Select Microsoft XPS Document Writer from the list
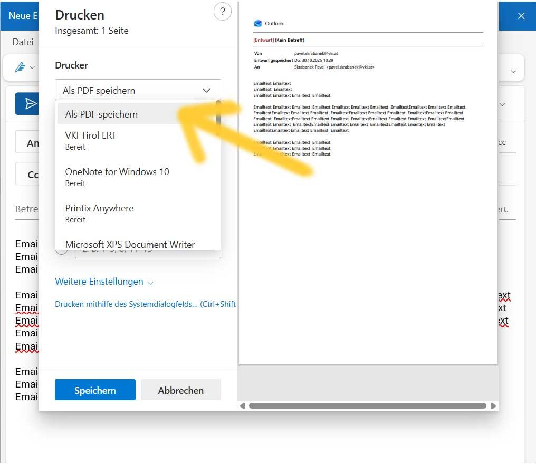 click(x=130, y=244)
